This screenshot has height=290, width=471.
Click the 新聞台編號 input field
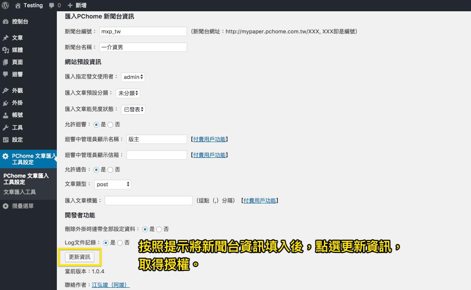coord(143,32)
